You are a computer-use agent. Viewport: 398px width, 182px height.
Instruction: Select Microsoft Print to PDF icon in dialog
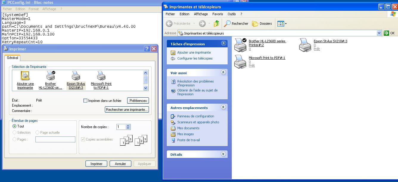pyautogui.click(x=101, y=76)
